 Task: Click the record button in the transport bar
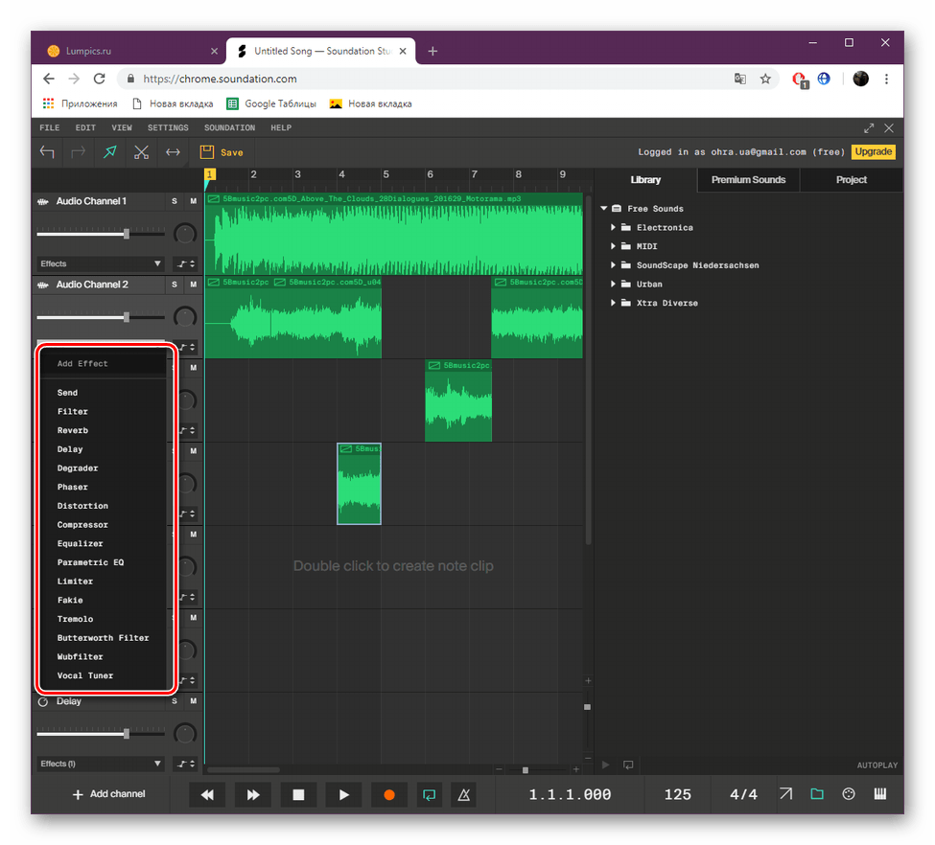coord(388,794)
